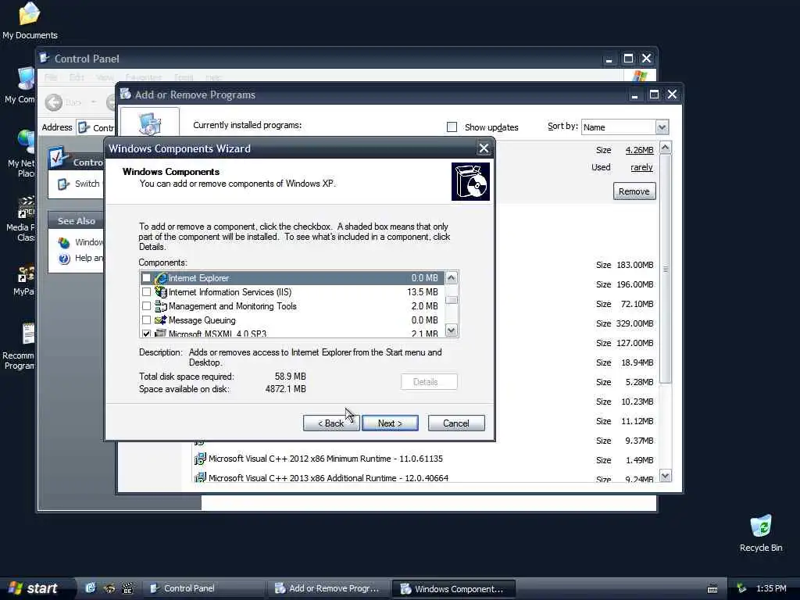The image size is (800, 600).
Task: Click the 4.26MB size value
Action: pyautogui.click(x=639, y=150)
